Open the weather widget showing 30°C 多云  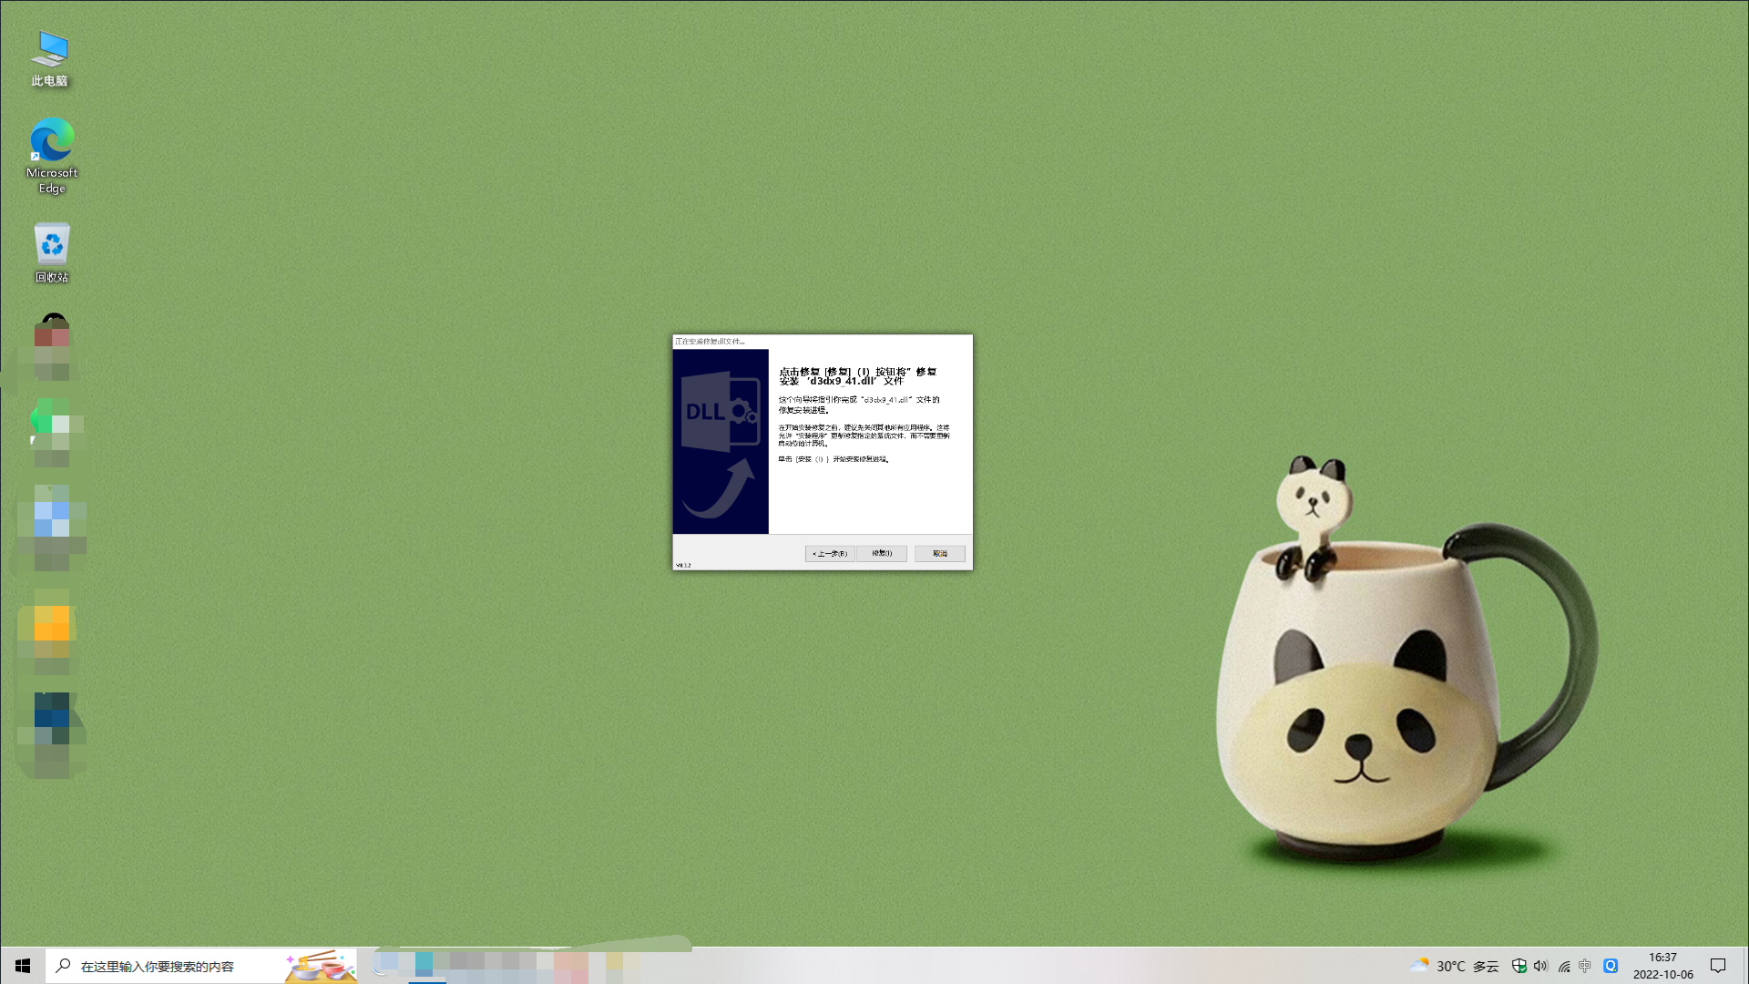(1454, 966)
